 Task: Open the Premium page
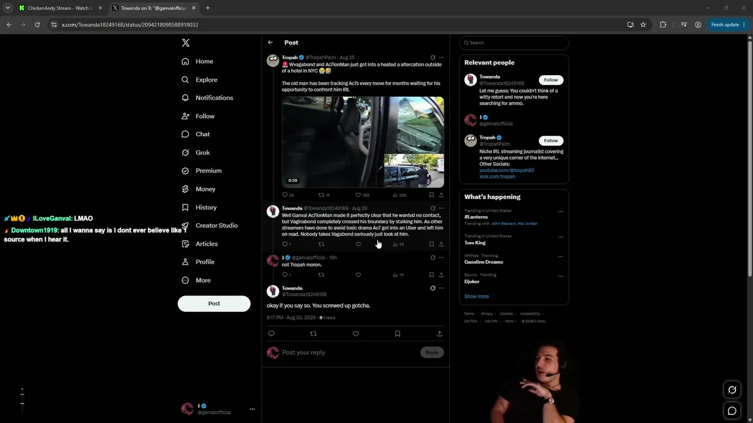(x=202, y=170)
